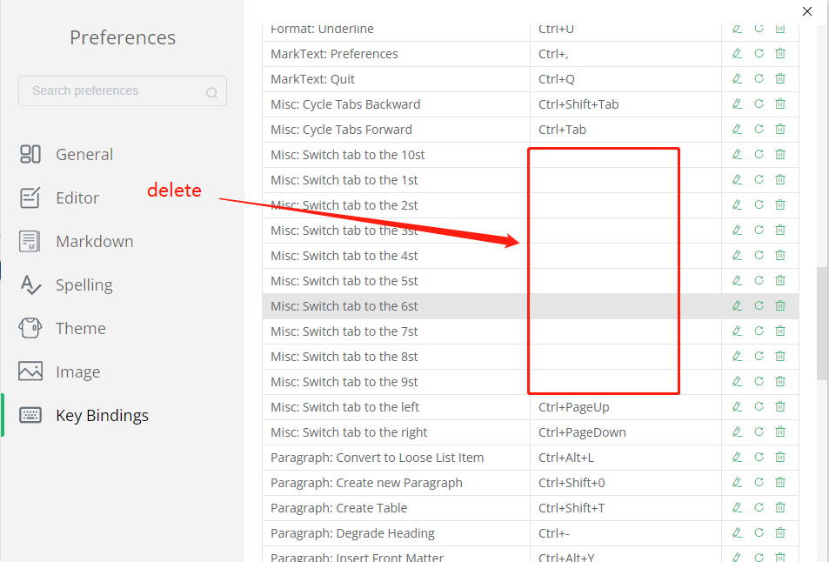The image size is (829, 562).
Task: Delete the Paragraph: Convert to Loose List Item binding
Action: (780, 457)
